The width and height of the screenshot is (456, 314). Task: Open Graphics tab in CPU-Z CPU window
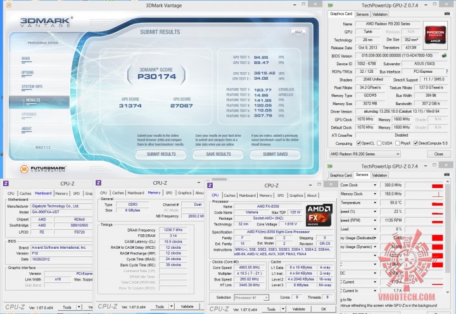(x=296, y=196)
